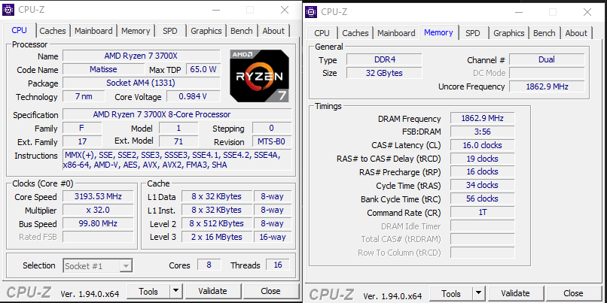
Task: Open the Graphics tab in left window
Action: click(206, 31)
